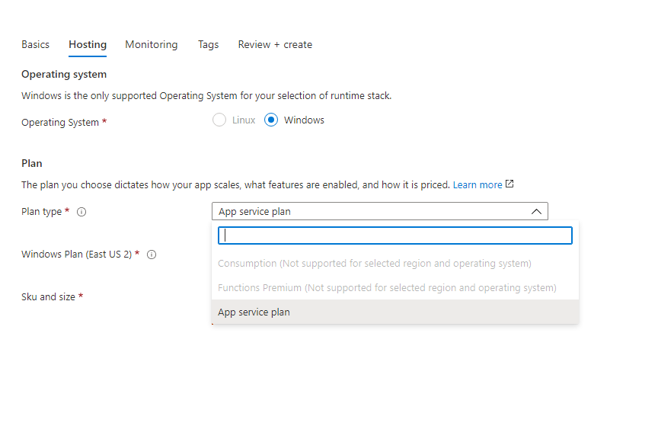
Task: Go to the Tags tab
Action: 208,45
